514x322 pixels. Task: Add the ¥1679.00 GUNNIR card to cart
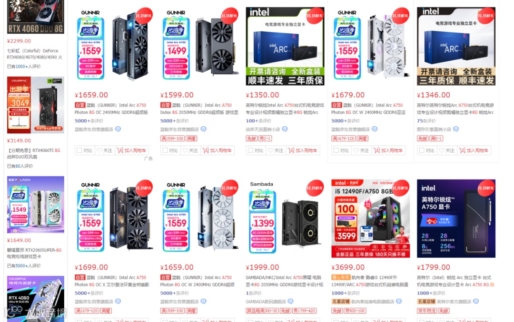pyautogui.click(x=388, y=150)
